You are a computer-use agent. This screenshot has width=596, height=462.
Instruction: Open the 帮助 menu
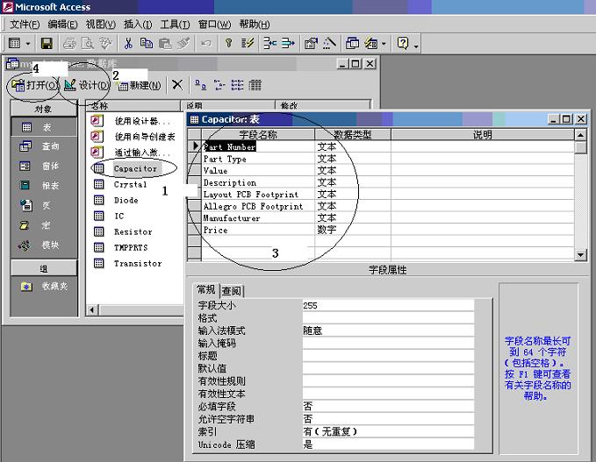coord(255,25)
